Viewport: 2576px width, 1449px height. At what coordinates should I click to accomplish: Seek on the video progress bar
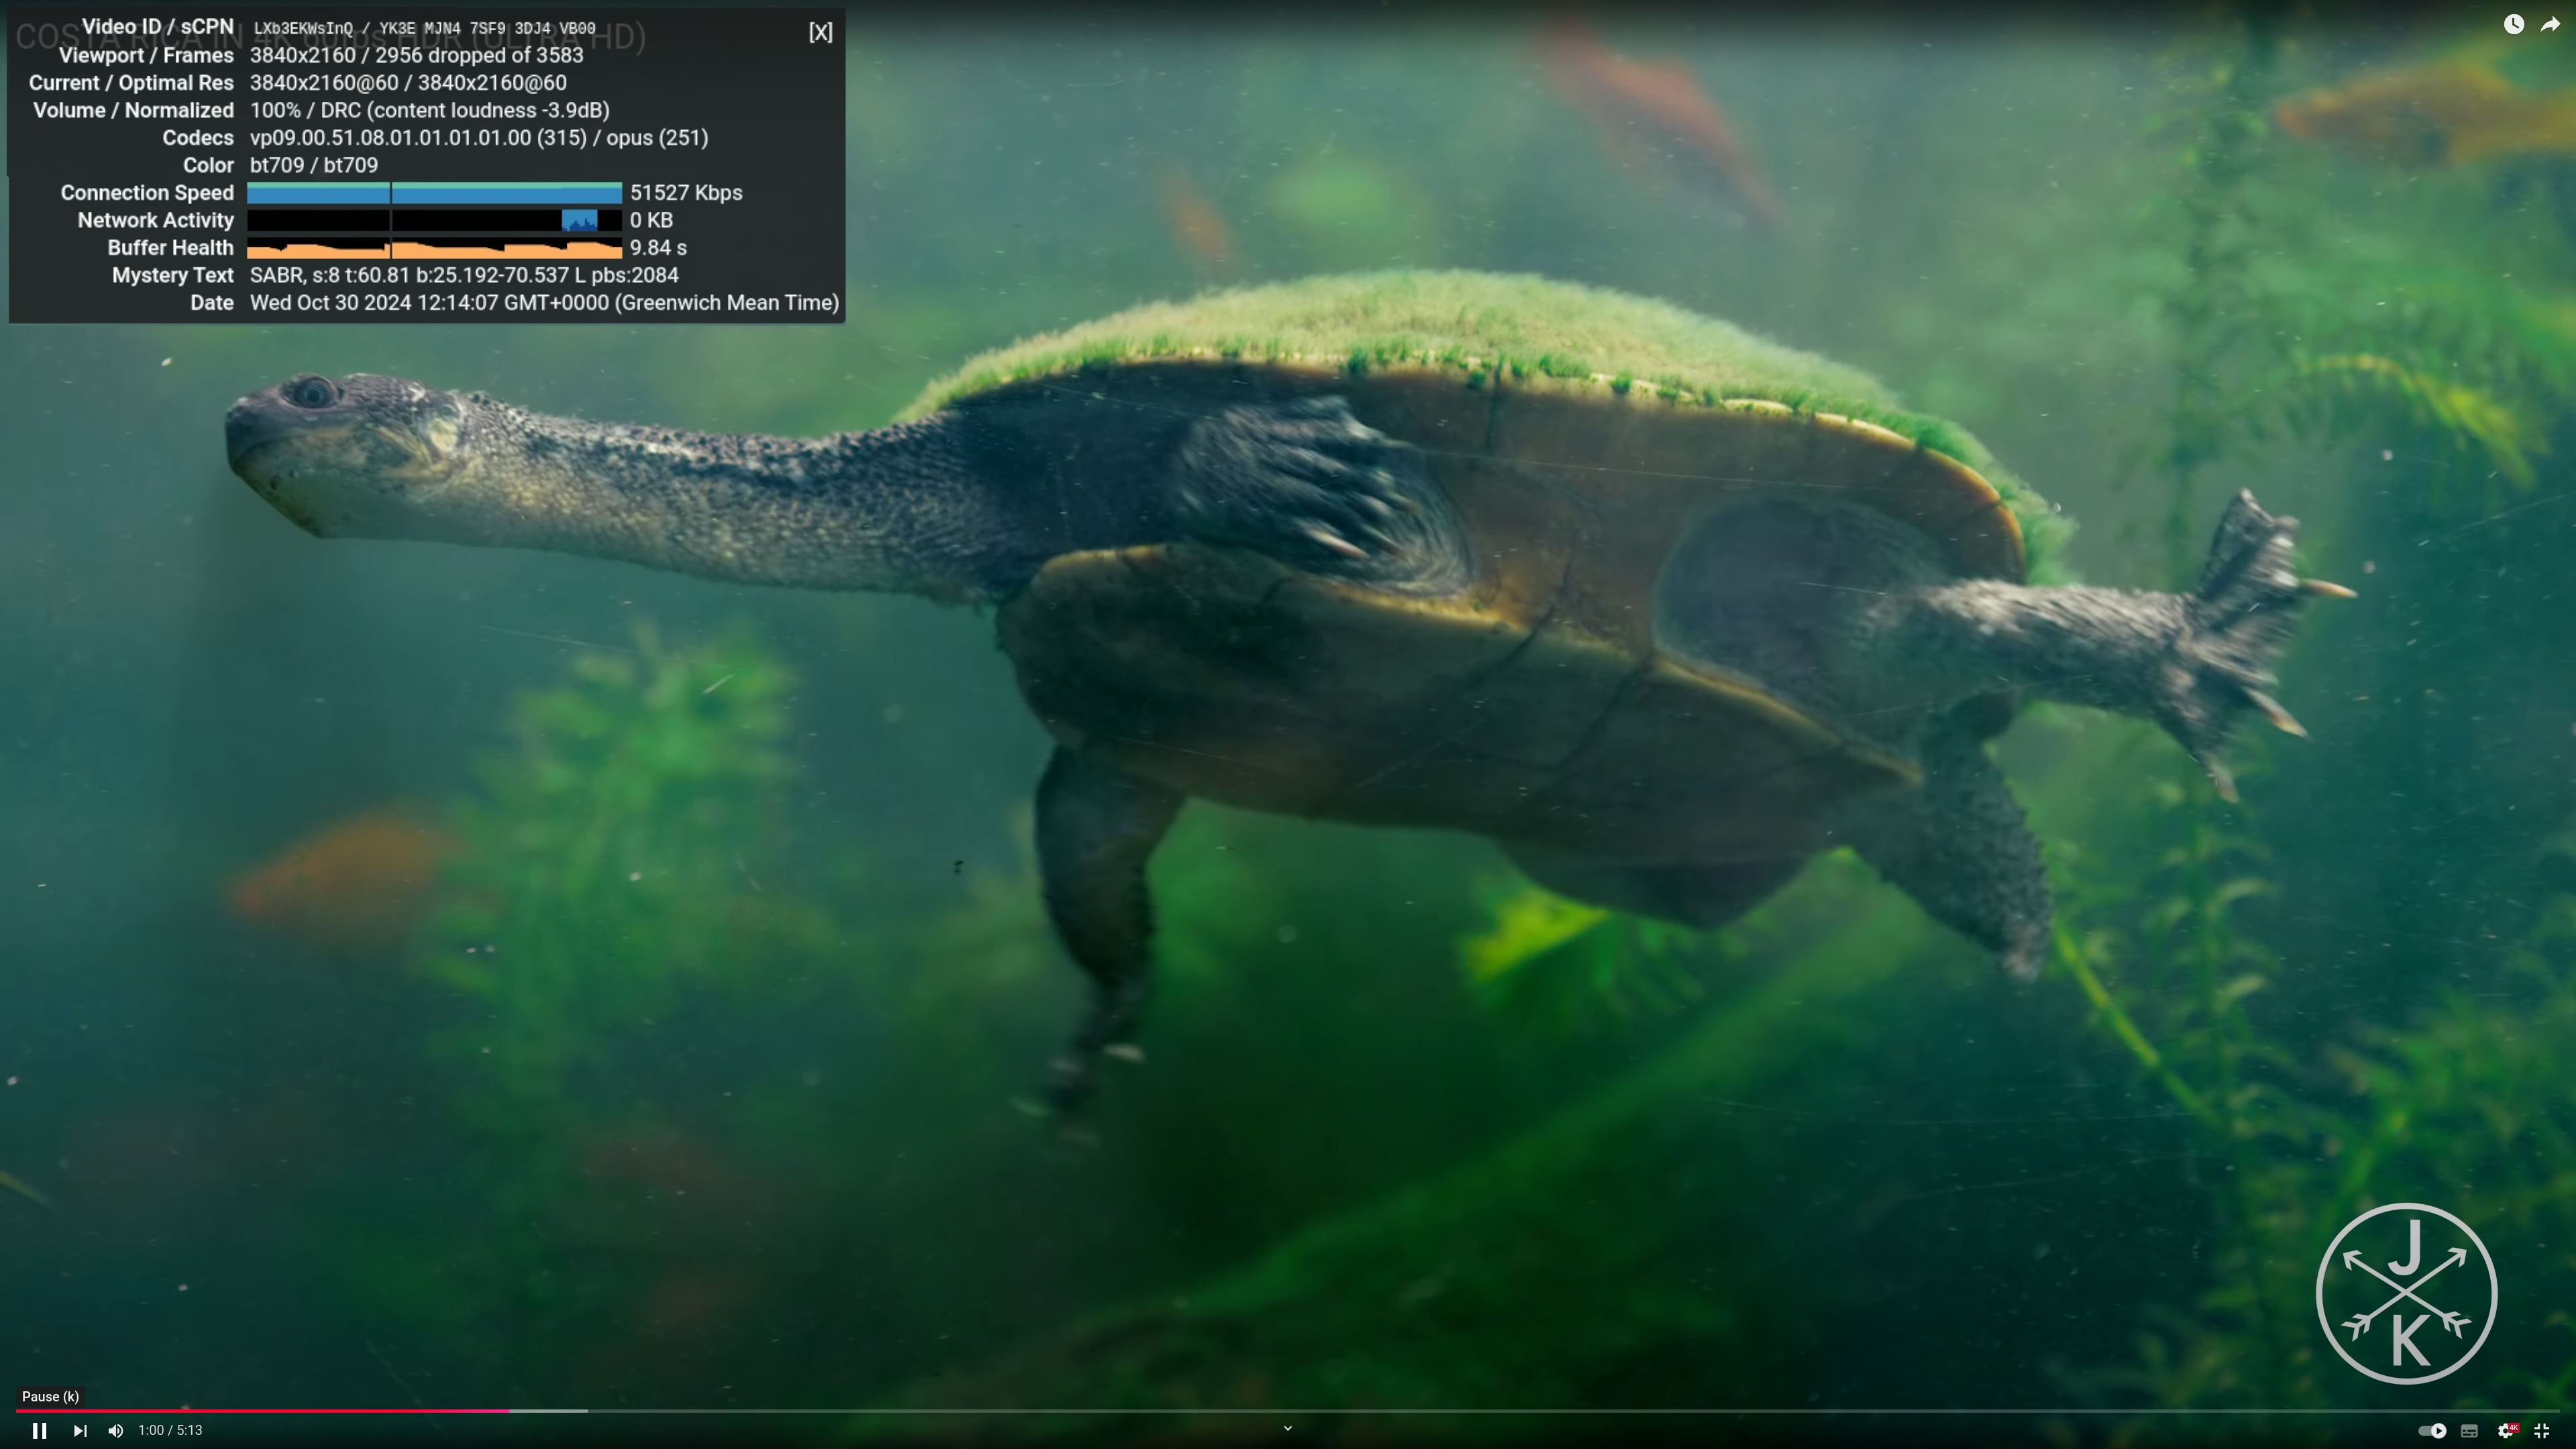coord(1288,1410)
